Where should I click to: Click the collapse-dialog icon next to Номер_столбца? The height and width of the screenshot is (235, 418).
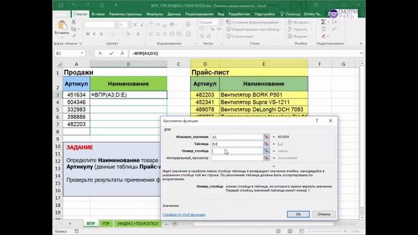click(x=266, y=151)
